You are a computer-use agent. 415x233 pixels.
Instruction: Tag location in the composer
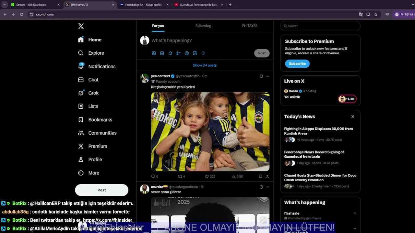coord(203,53)
